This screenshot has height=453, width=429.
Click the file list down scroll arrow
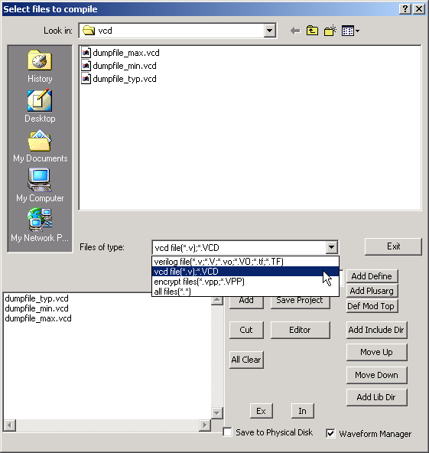[217, 413]
